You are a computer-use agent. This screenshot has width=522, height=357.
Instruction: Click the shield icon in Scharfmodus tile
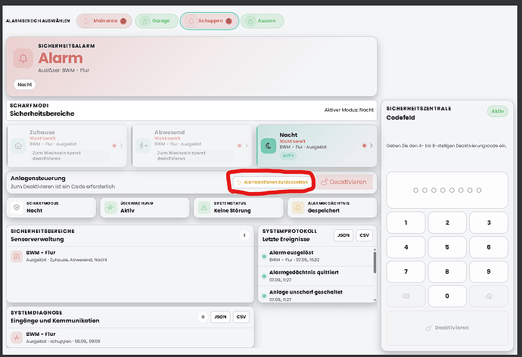pos(17,207)
